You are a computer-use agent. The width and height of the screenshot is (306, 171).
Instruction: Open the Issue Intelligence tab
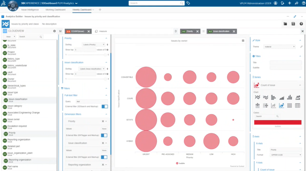click(x=30, y=10)
